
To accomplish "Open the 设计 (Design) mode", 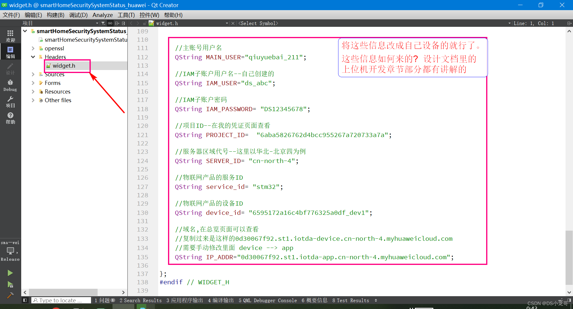I will tap(10, 68).
